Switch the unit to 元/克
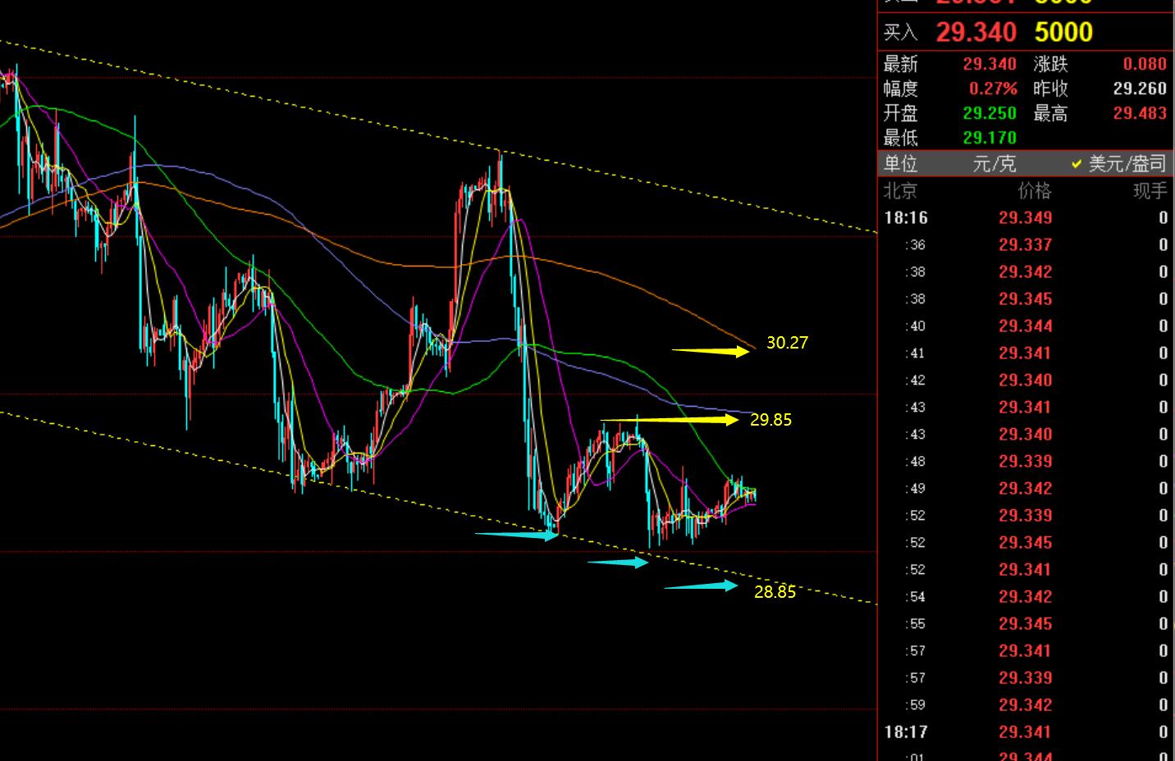The image size is (1175, 761). (994, 164)
